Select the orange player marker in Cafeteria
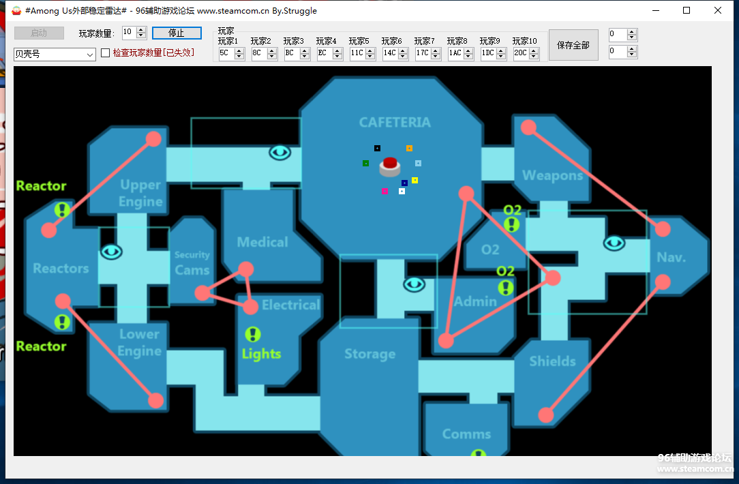The height and width of the screenshot is (484, 739). click(409, 148)
